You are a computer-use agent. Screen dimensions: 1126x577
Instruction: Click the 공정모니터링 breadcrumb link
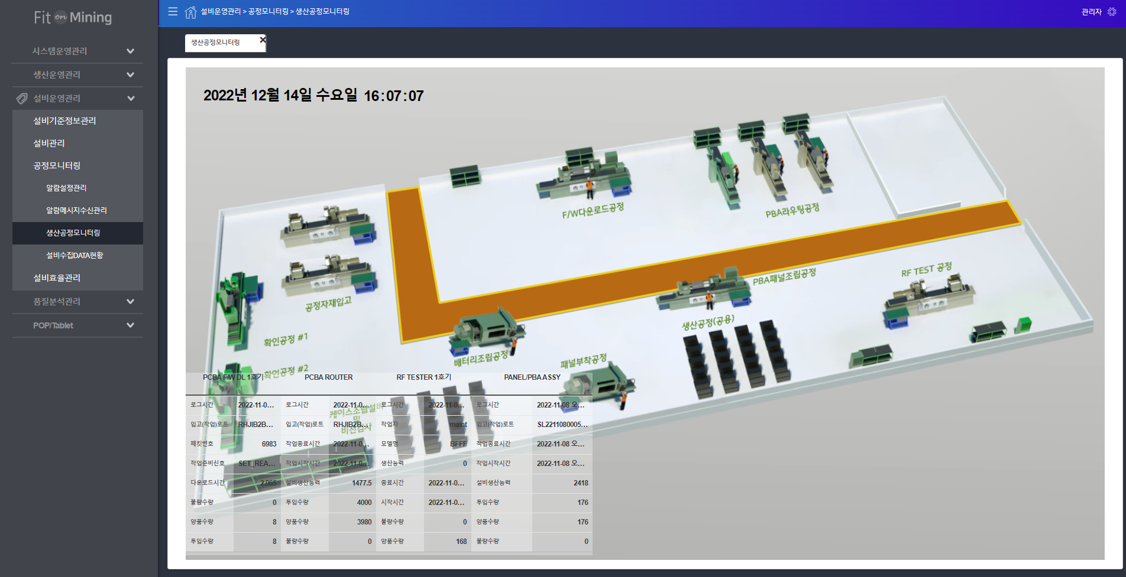pos(268,12)
